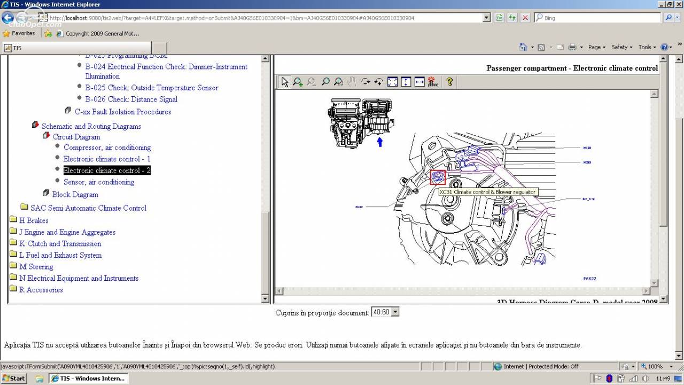This screenshot has width=684, height=385.
Task: Open the Copyright 2009 General Mot... favorite
Action: coord(98,33)
